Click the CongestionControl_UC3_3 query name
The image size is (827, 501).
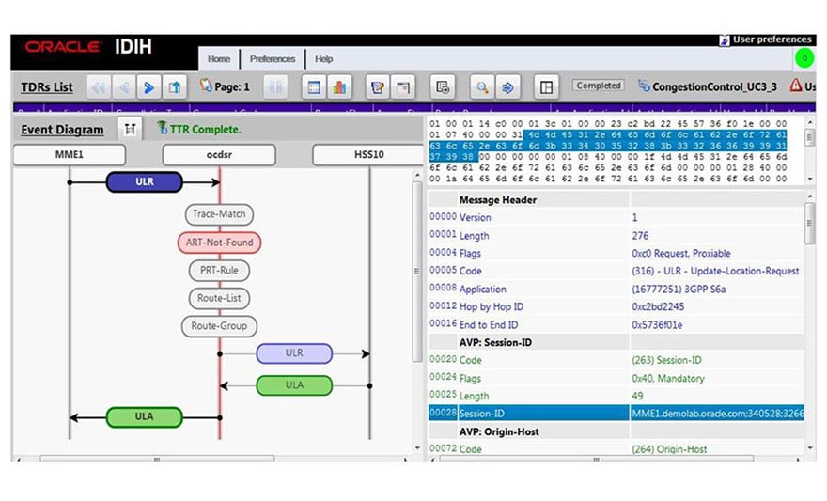tap(714, 87)
